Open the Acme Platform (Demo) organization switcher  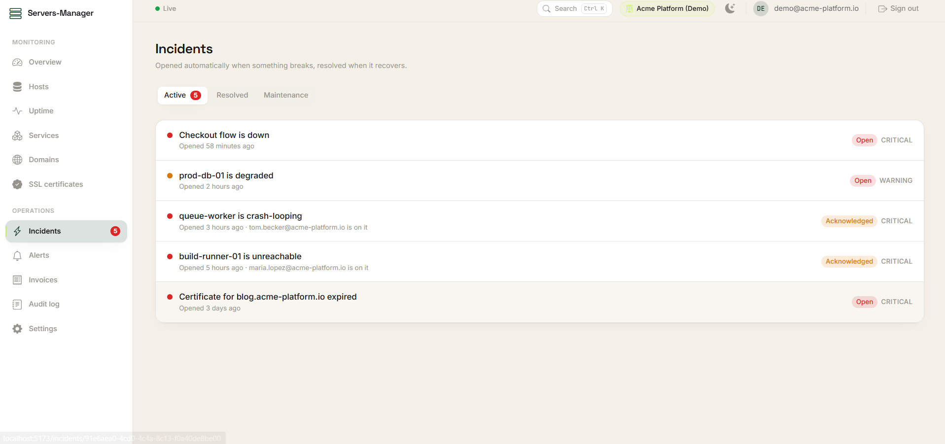pyautogui.click(x=667, y=8)
